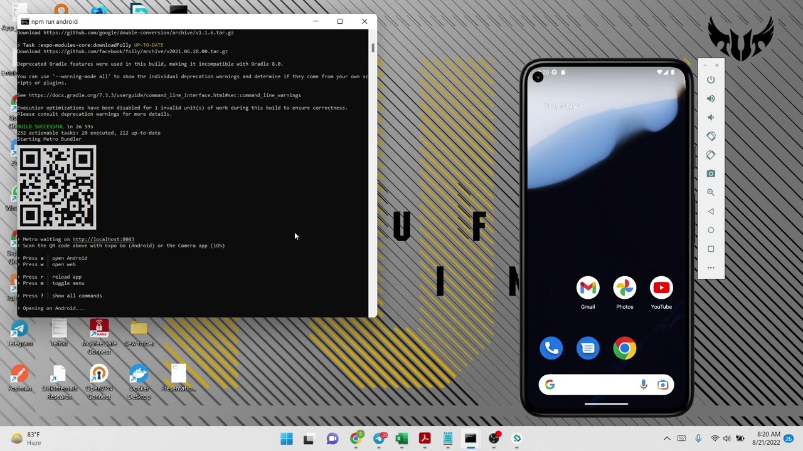Select OpenVPN Connect desktop shortcut
Image resolution: width=803 pixels, height=451 pixels.
pos(99,382)
